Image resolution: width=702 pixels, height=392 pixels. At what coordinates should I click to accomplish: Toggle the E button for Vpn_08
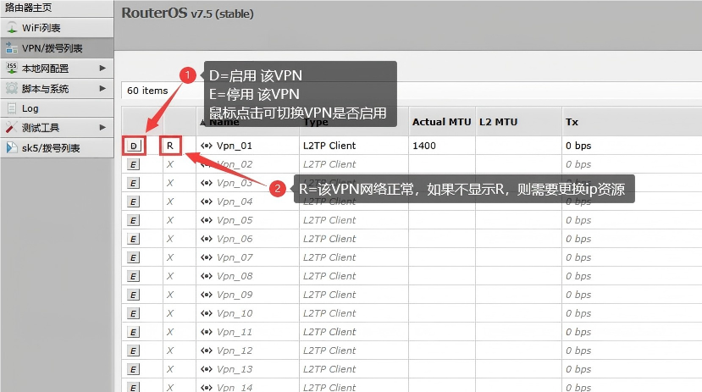click(133, 277)
